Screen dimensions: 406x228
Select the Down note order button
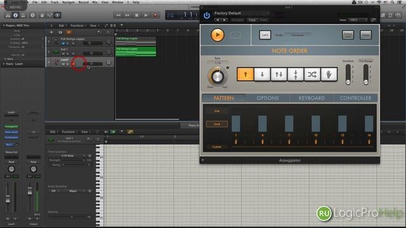(262, 75)
